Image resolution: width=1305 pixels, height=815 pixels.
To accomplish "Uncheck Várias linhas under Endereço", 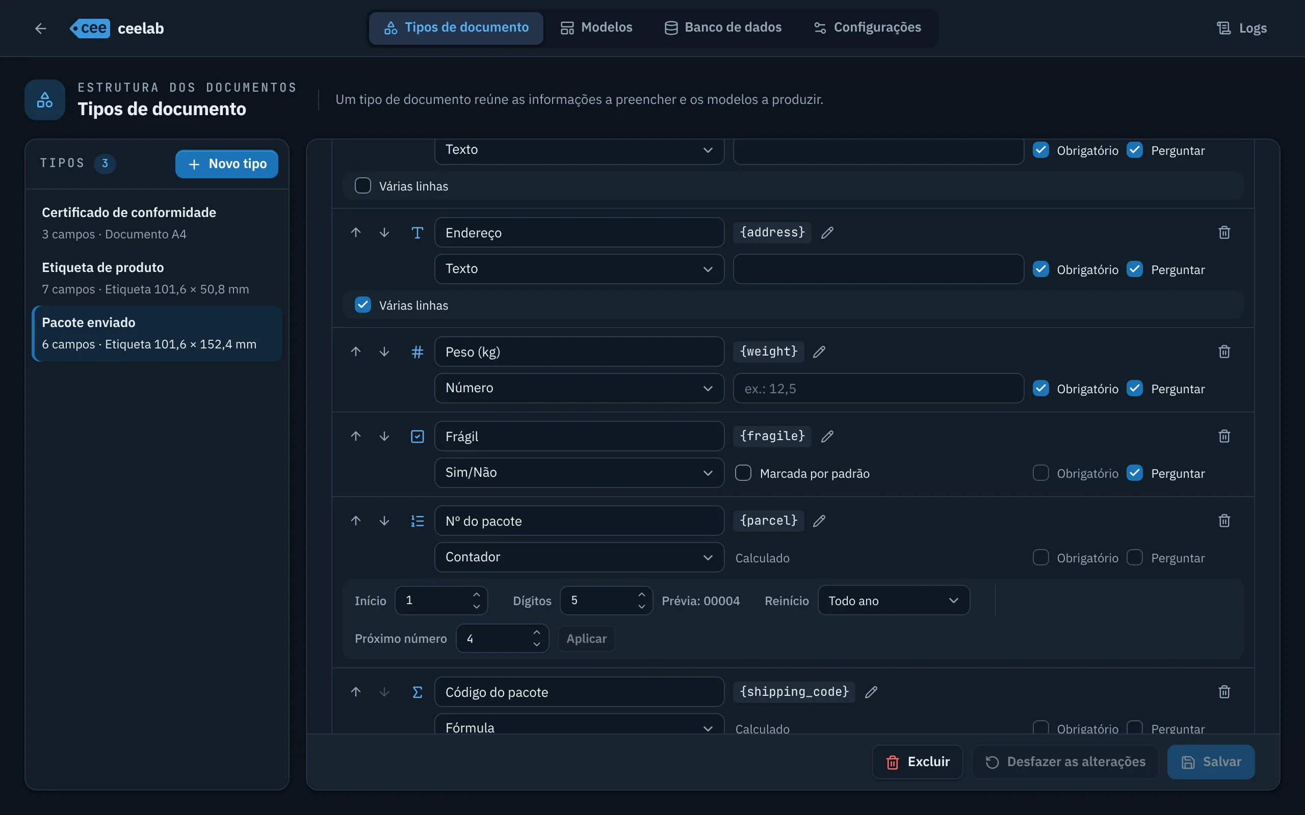I will point(363,305).
